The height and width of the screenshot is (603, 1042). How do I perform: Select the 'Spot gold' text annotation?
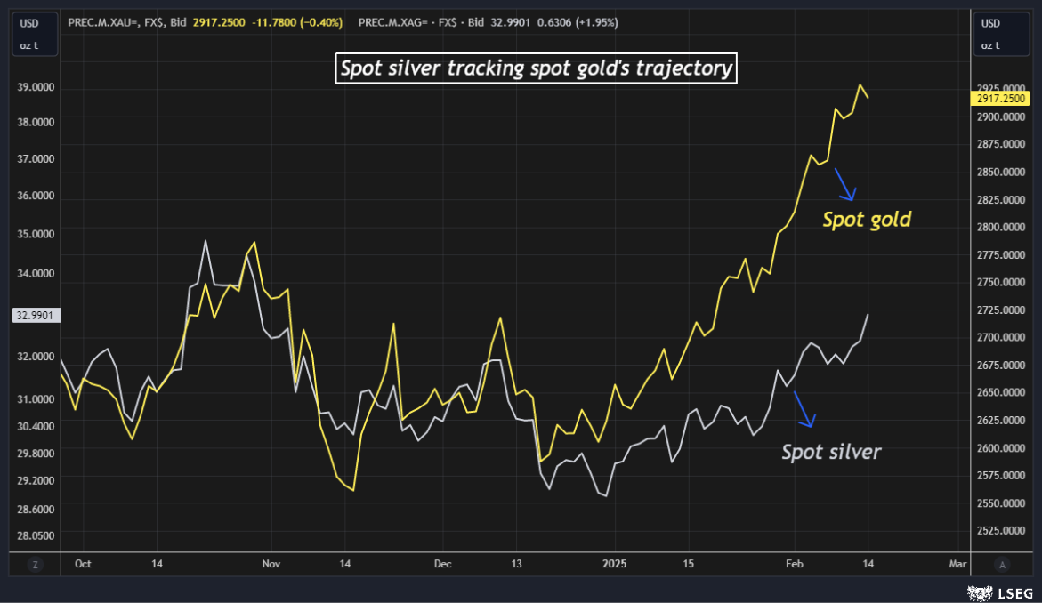pos(866,220)
